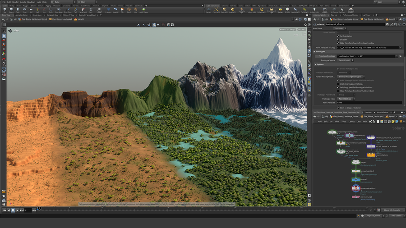Select the karmarendersettings node in network
The width and height of the screenshot is (406, 228).
tap(356, 188)
